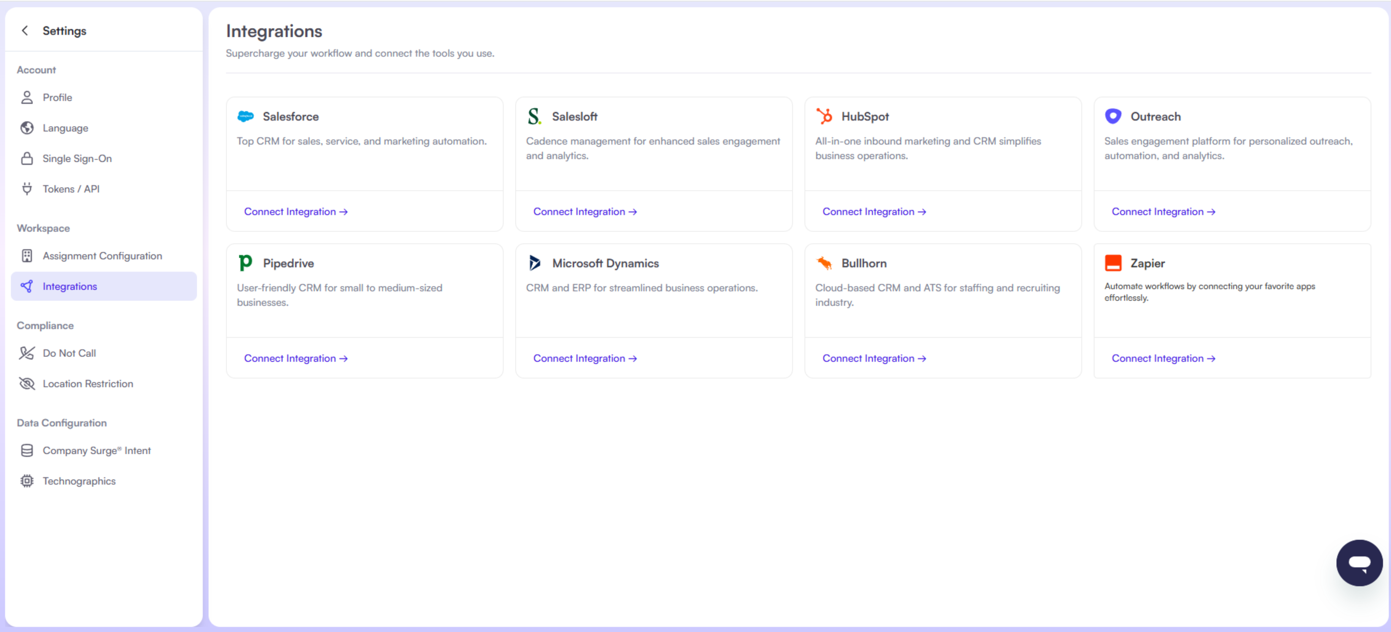Click the Outreach logo icon
1391x632 pixels.
click(1113, 117)
